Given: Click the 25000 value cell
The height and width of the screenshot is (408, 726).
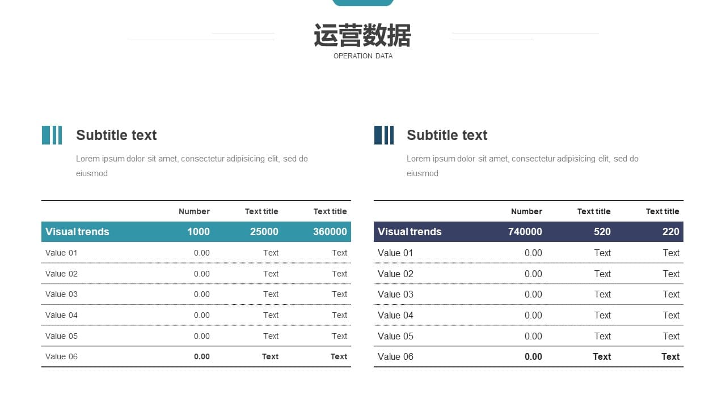Looking at the screenshot, I should click(264, 232).
